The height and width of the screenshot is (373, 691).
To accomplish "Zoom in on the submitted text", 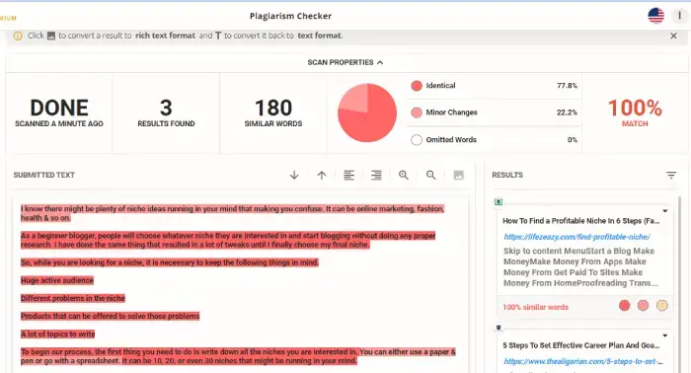I will (403, 176).
